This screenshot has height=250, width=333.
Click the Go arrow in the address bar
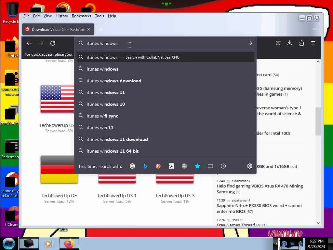click(x=249, y=43)
